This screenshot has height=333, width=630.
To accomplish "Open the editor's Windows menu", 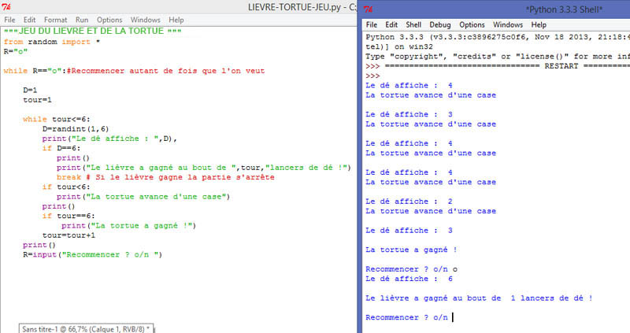I will (145, 20).
